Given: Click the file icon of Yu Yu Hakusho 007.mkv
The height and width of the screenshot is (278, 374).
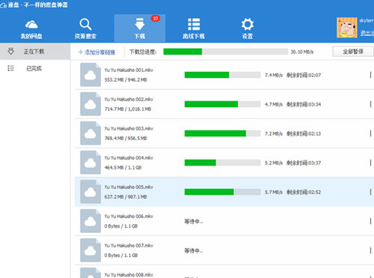Looking at the screenshot, I should (91, 250).
